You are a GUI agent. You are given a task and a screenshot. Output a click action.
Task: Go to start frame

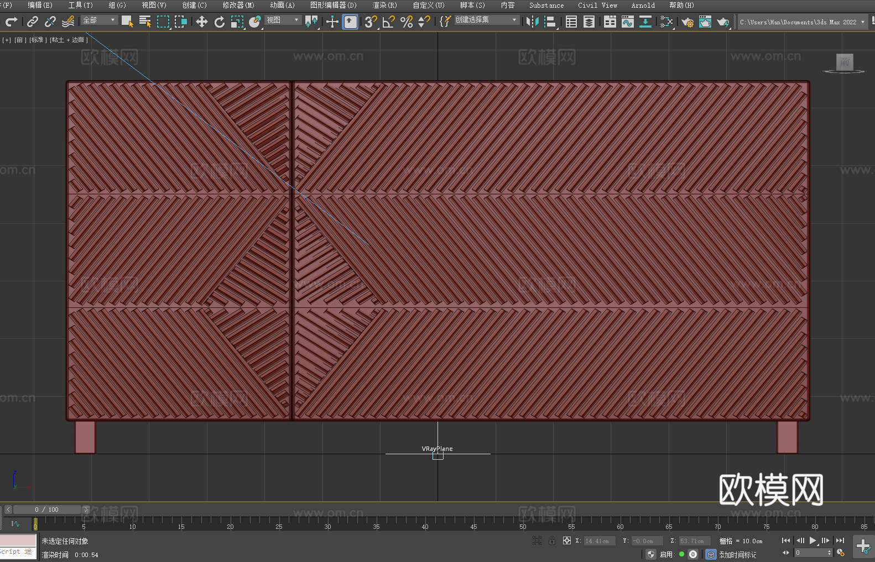click(786, 540)
